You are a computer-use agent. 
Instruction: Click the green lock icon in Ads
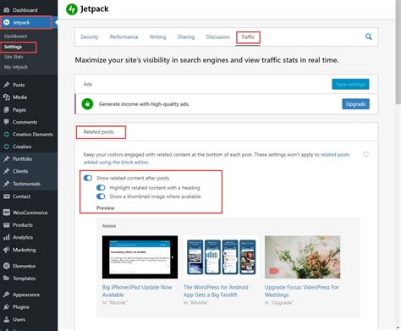(87, 104)
